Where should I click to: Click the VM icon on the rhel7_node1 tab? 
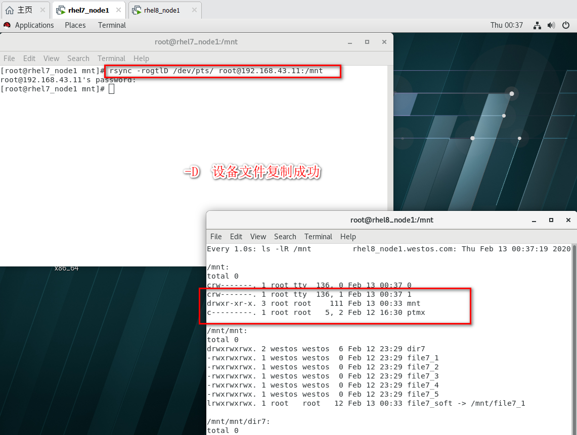tap(60, 10)
